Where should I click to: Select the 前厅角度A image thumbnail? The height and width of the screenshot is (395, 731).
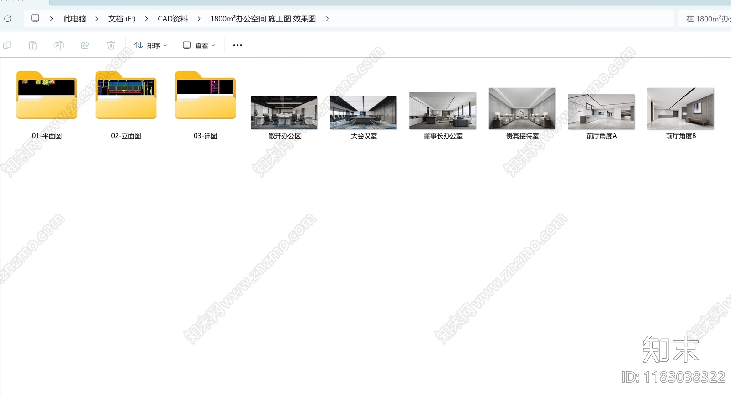[601, 112]
